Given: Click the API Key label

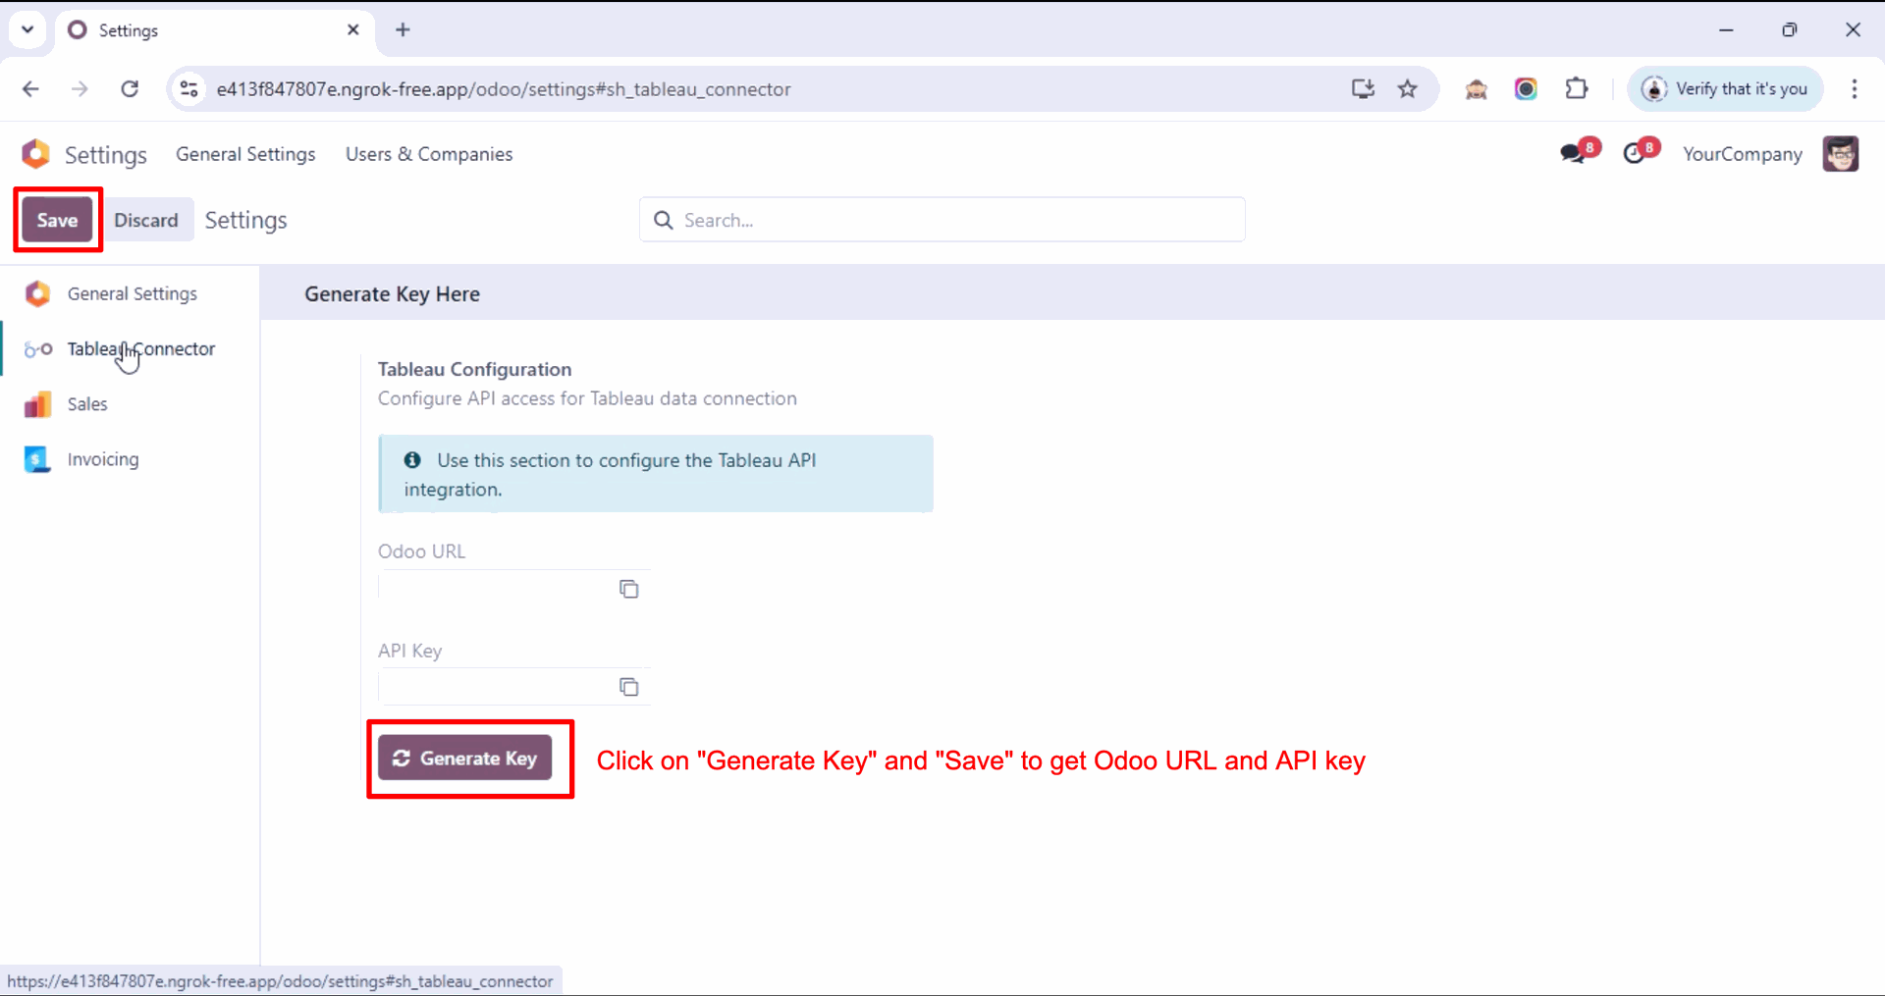Looking at the screenshot, I should click(409, 651).
